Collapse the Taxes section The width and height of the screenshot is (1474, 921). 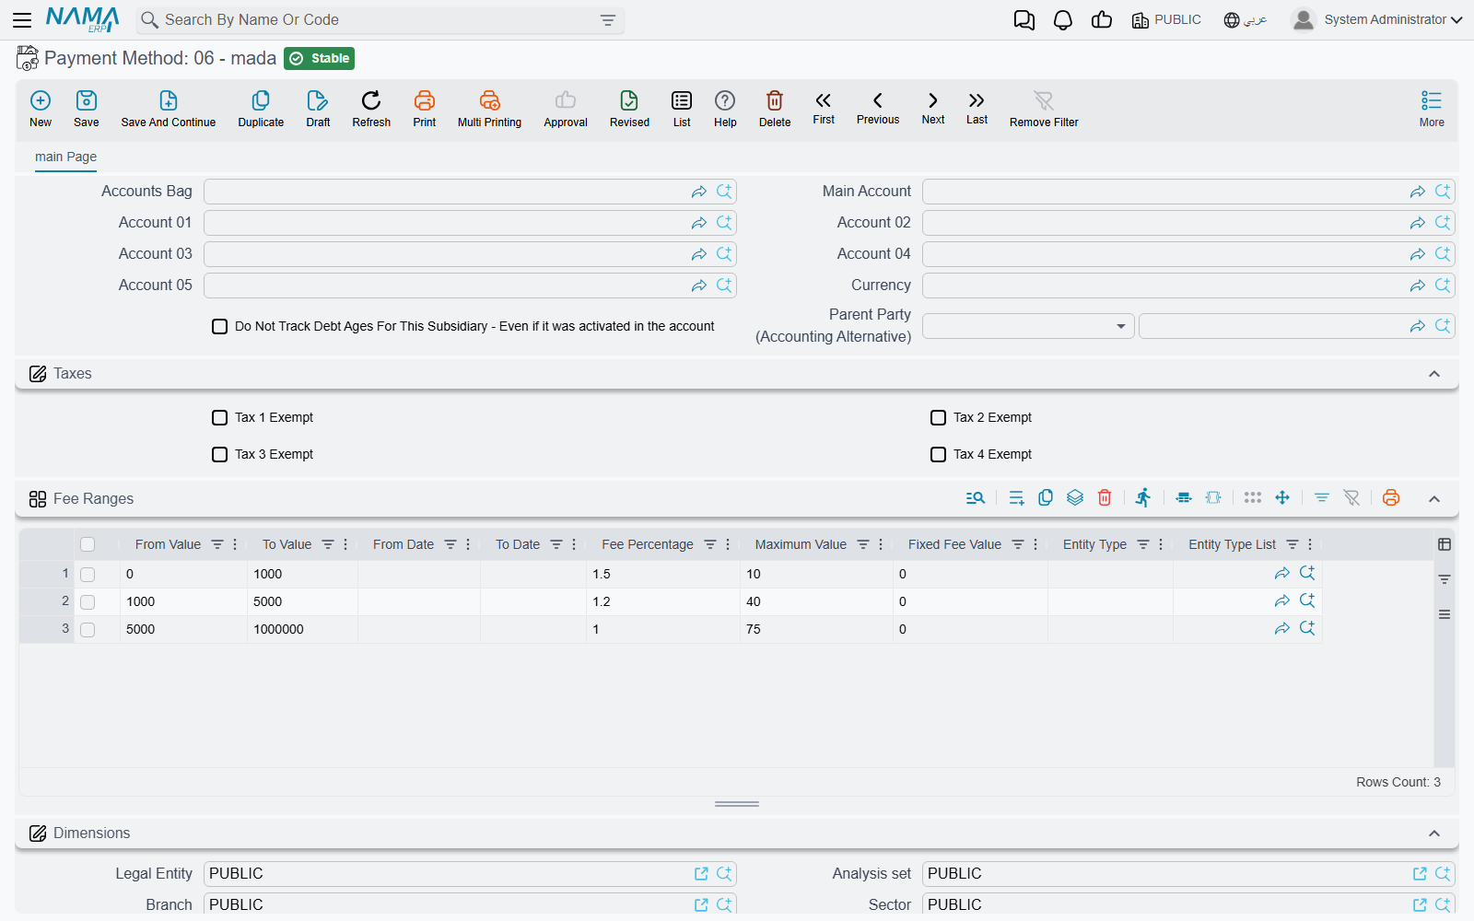(x=1434, y=374)
